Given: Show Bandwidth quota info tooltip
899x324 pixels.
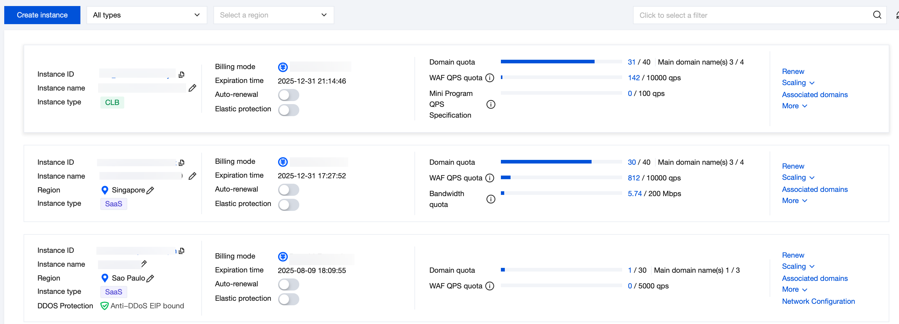Looking at the screenshot, I should [x=491, y=199].
